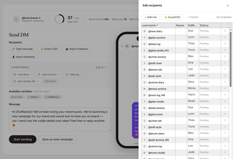Screen dimensions: 234x159
Task: Click the Noah fullName cell
Action: [x=193, y=102]
